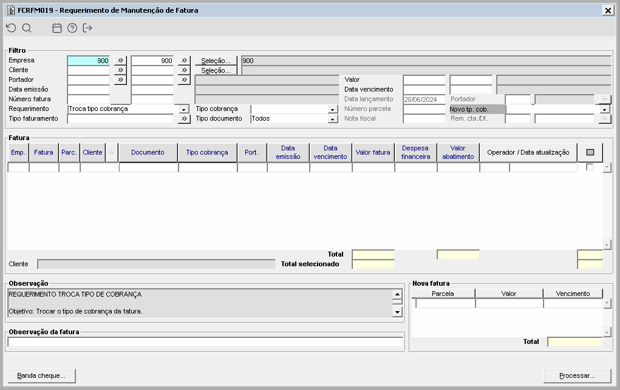Close the FCRFM019 window
Viewport: 620px width, 390px height.
click(608, 10)
